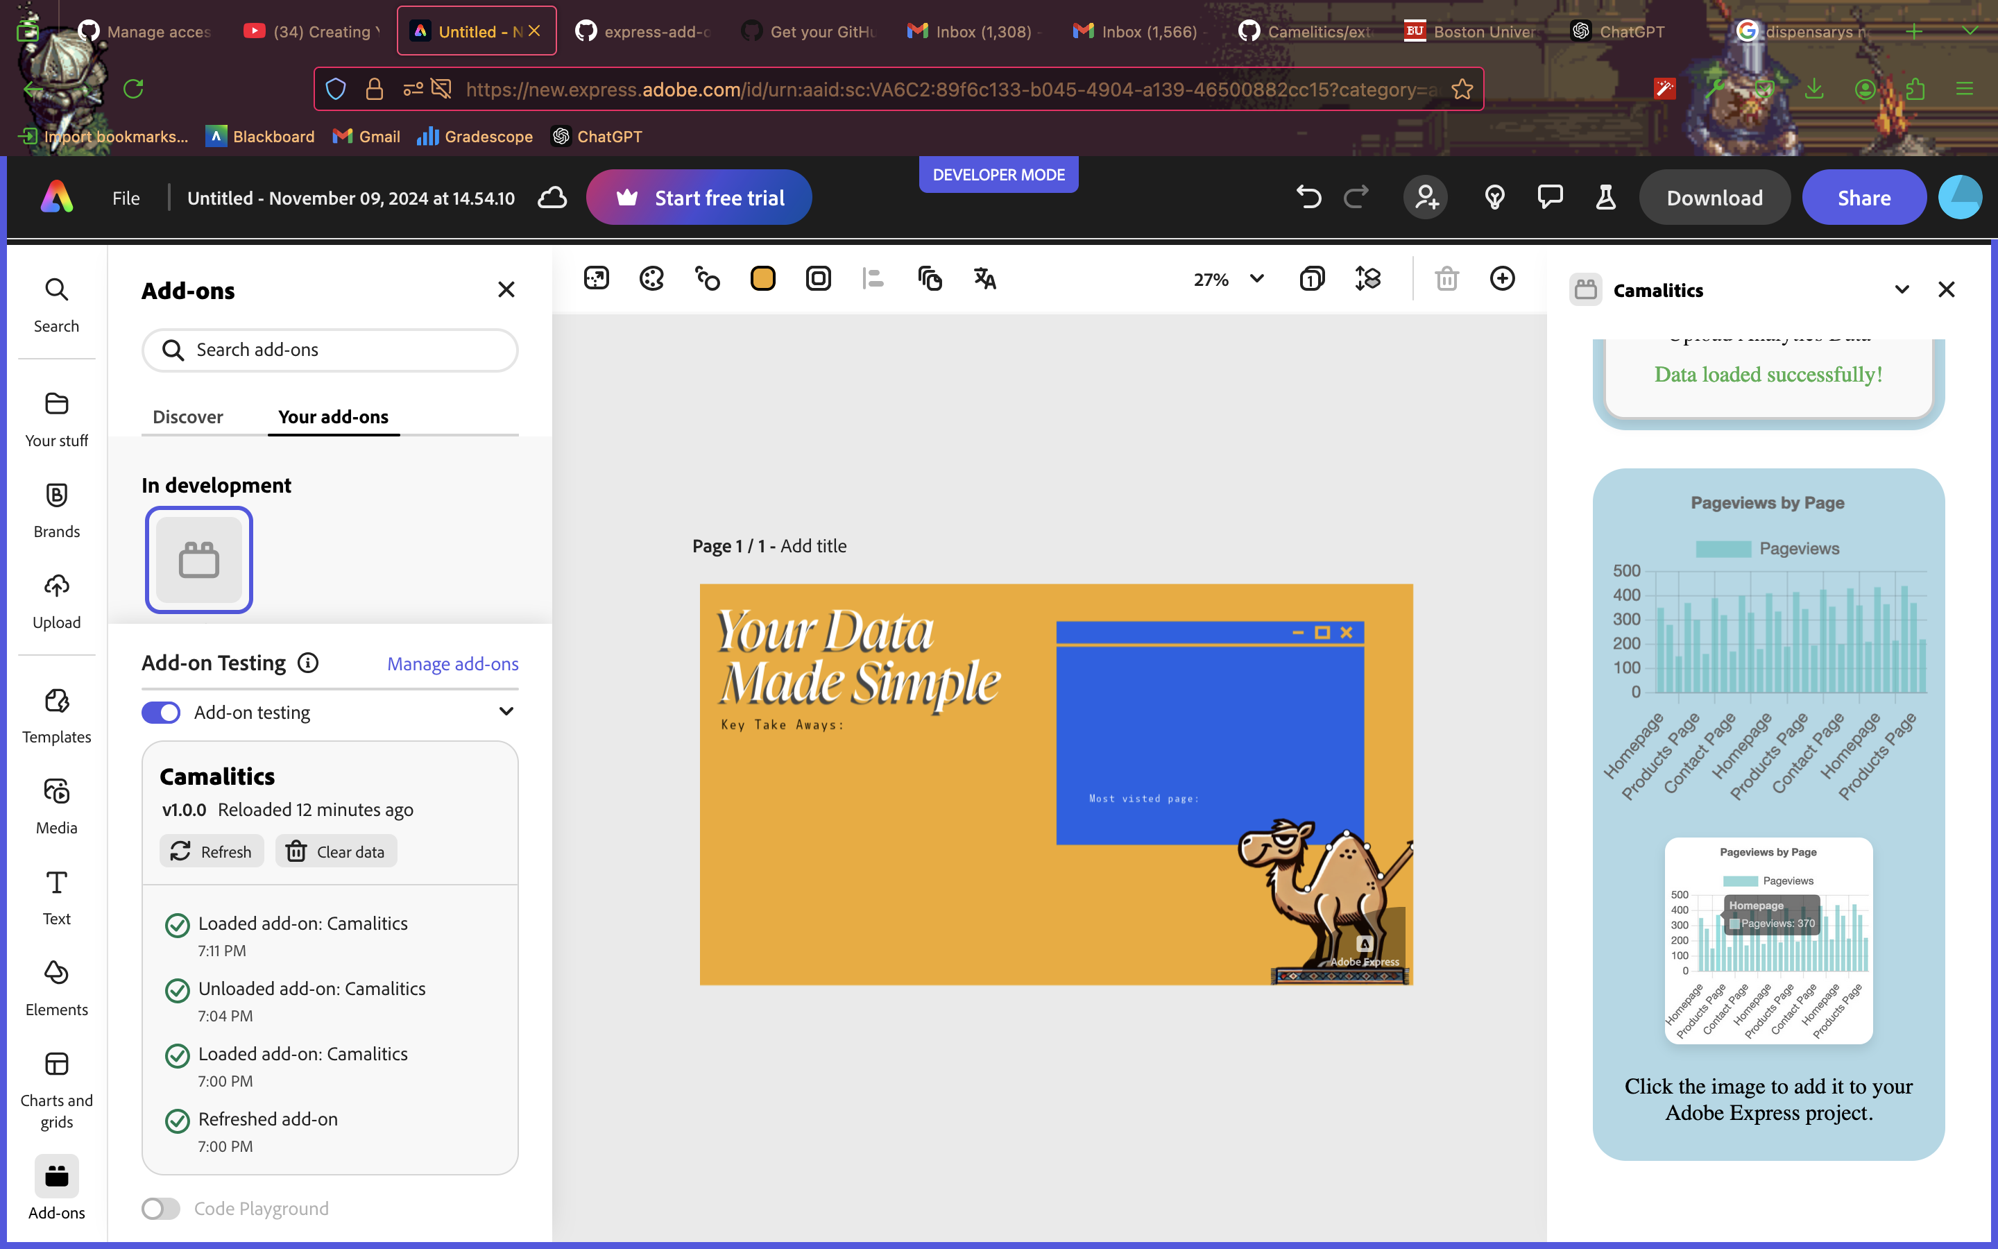Open the Elements panel in sidebar
This screenshot has width=1998, height=1249.
(56, 987)
